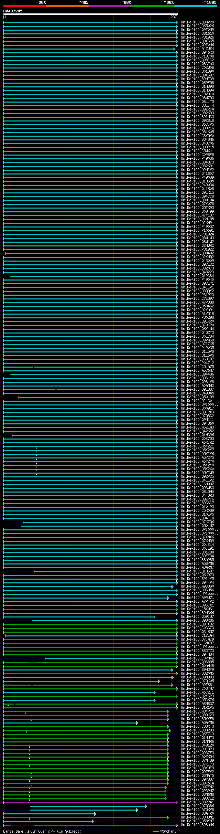Select hit UniRef100_B9INC3
This screenshot has width=220, height=834.
point(197,117)
